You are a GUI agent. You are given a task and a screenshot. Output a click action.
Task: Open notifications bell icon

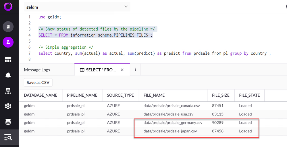pyautogui.click(x=8, y=75)
